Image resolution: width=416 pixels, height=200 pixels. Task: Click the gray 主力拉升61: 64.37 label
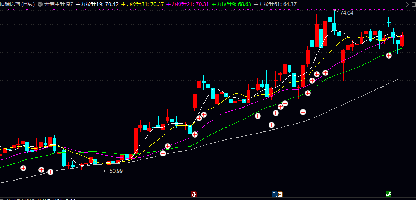(275, 4)
